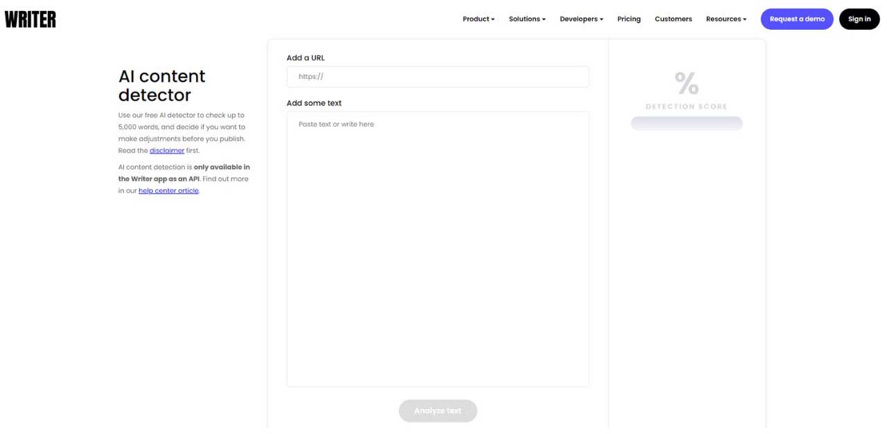Click the Writer logo
The width and height of the screenshot is (887, 434).
coord(30,19)
